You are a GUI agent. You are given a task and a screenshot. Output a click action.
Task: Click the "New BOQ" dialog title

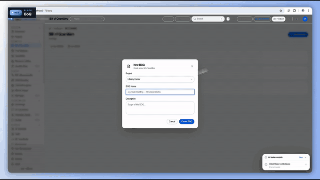tap(139, 65)
